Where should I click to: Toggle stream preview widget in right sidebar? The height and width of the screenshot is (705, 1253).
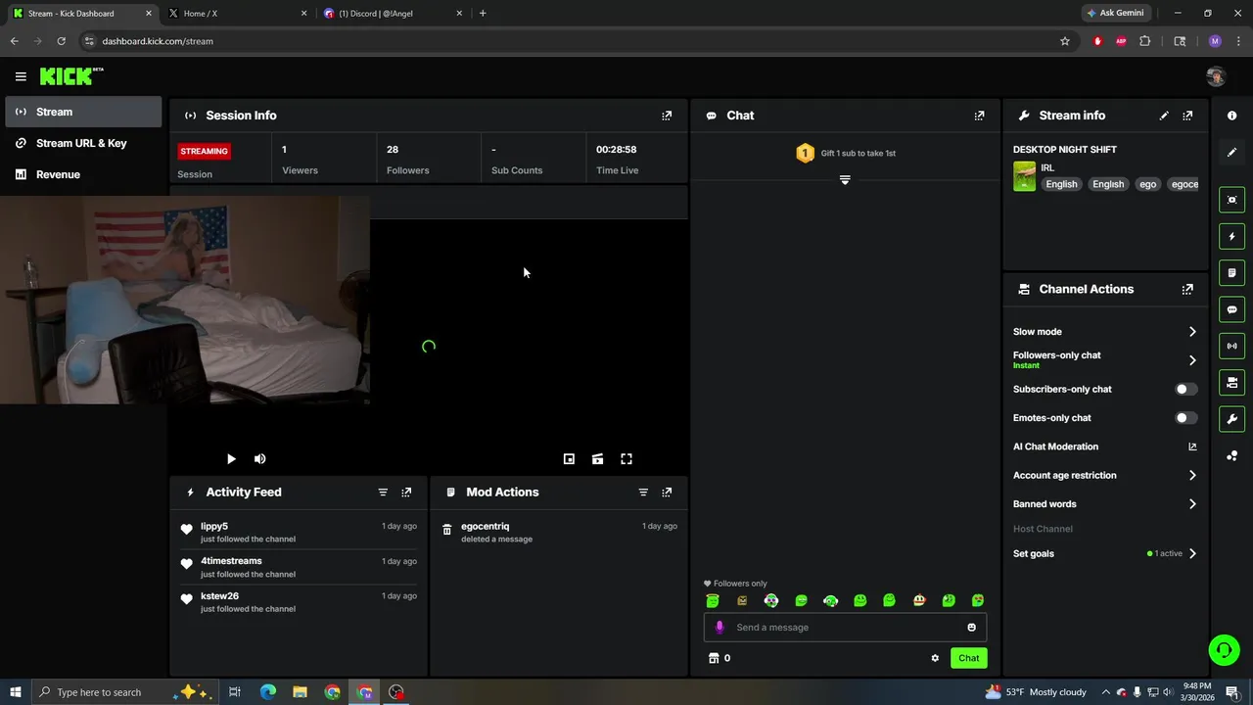(1231, 200)
